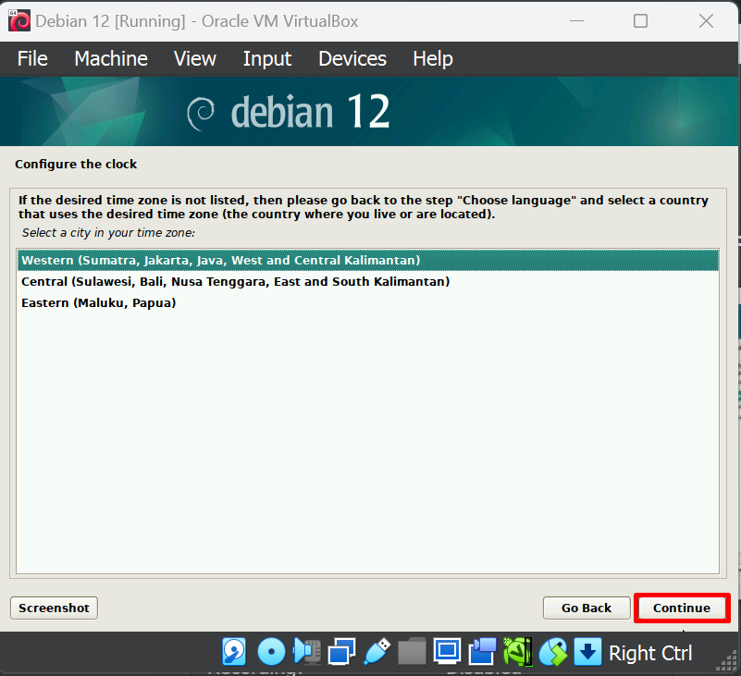Click the Continue button
Viewport: 741px width, 676px height.
[x=682, y=608]
